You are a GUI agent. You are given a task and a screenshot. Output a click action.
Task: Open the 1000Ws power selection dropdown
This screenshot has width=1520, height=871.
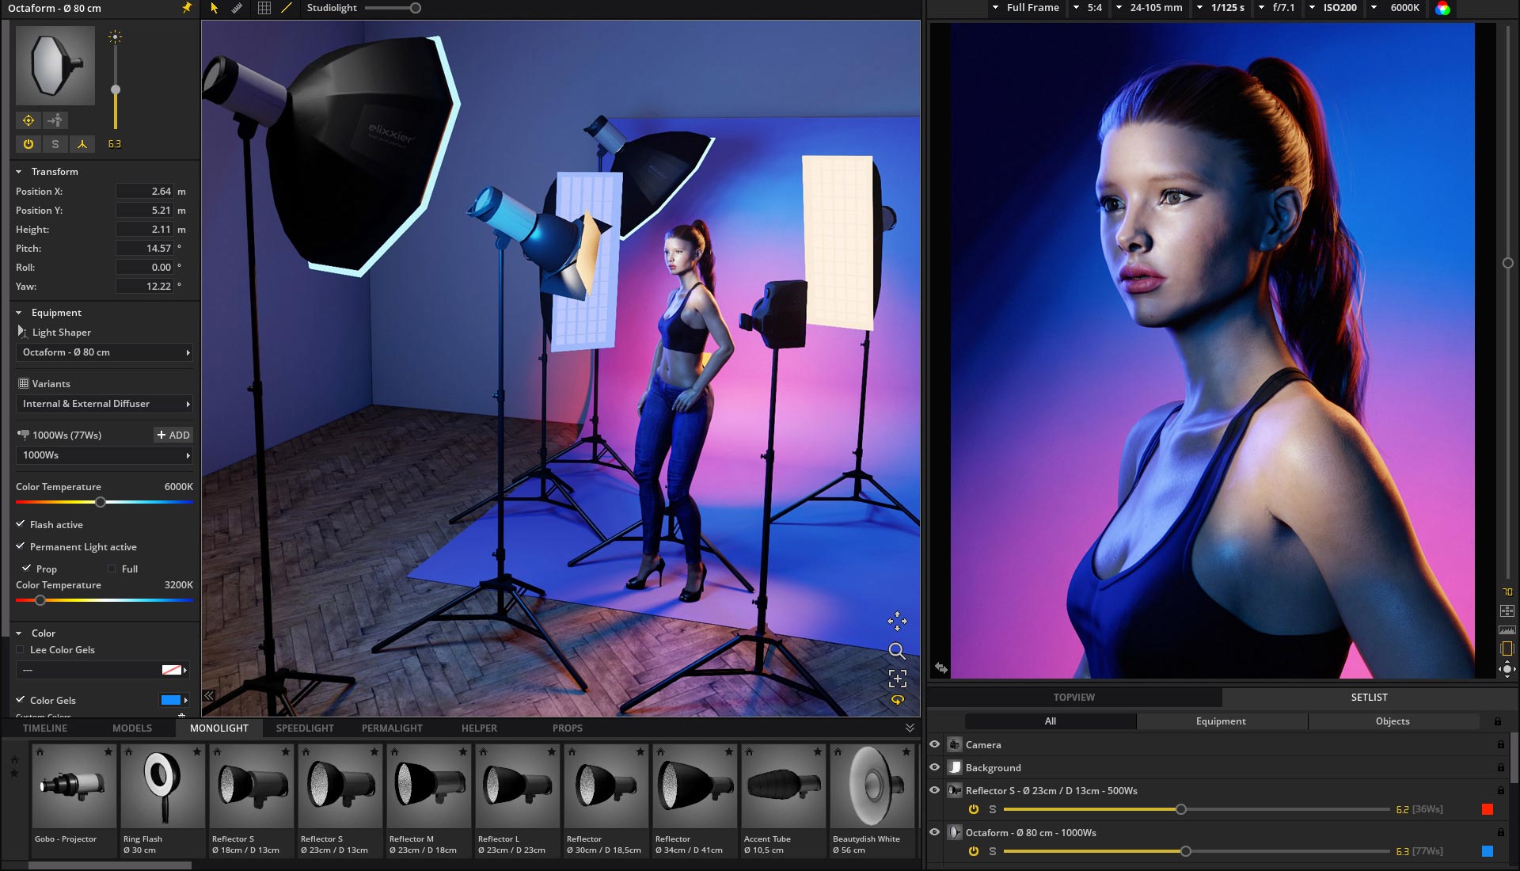point(104,455)
